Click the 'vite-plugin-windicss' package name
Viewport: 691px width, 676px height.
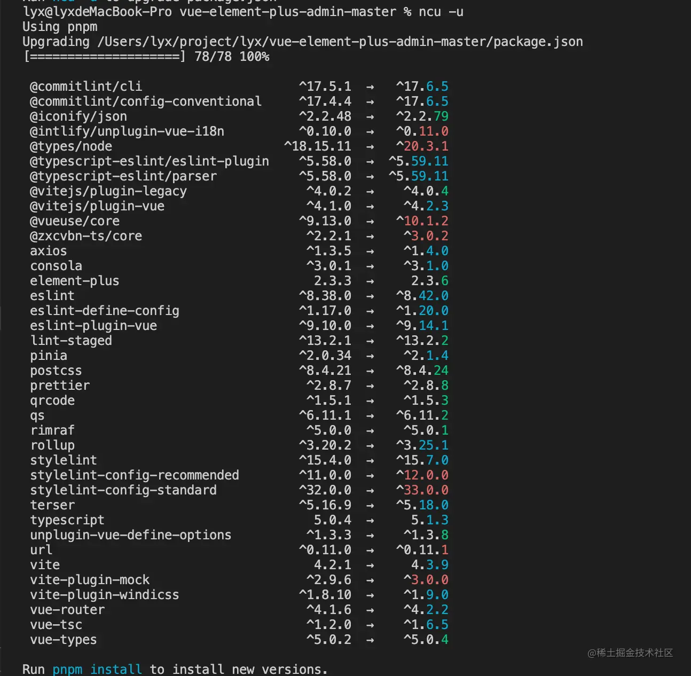(105, 595)
